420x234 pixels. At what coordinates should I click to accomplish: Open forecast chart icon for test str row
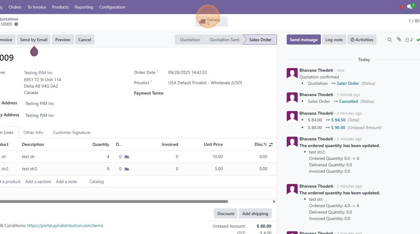[x=127, y=157]
